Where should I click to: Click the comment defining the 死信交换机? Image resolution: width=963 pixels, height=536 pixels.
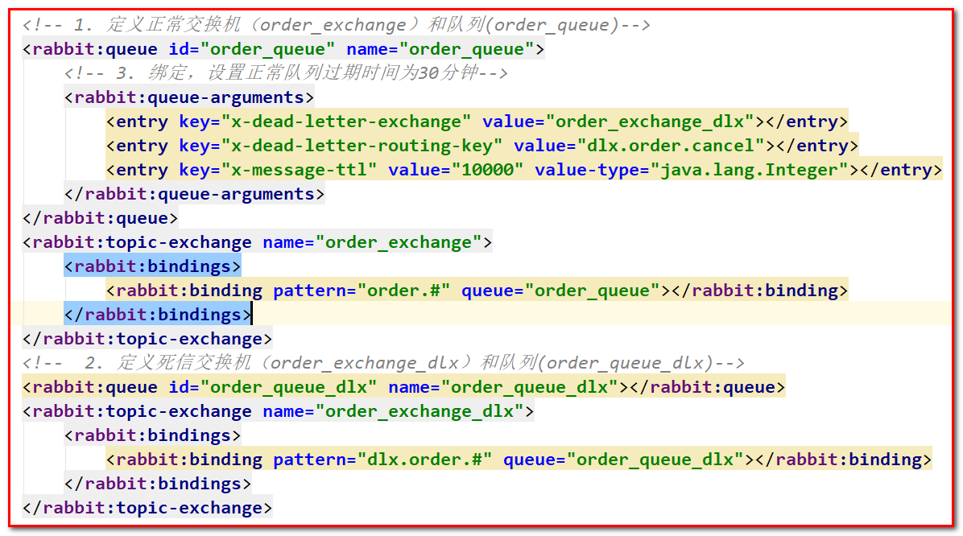click(383, 363)
